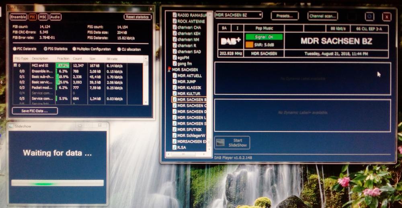The image size is (402, 208).
Task: Select MDR SACHSEN L in the service list
Action: point(189,117)
